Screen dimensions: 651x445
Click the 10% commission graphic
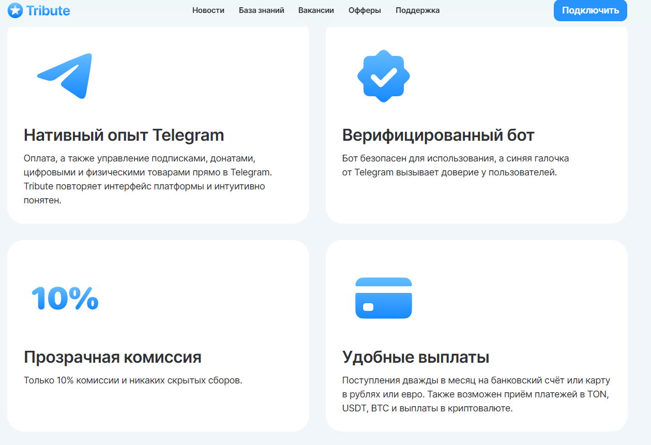[65, 299]
